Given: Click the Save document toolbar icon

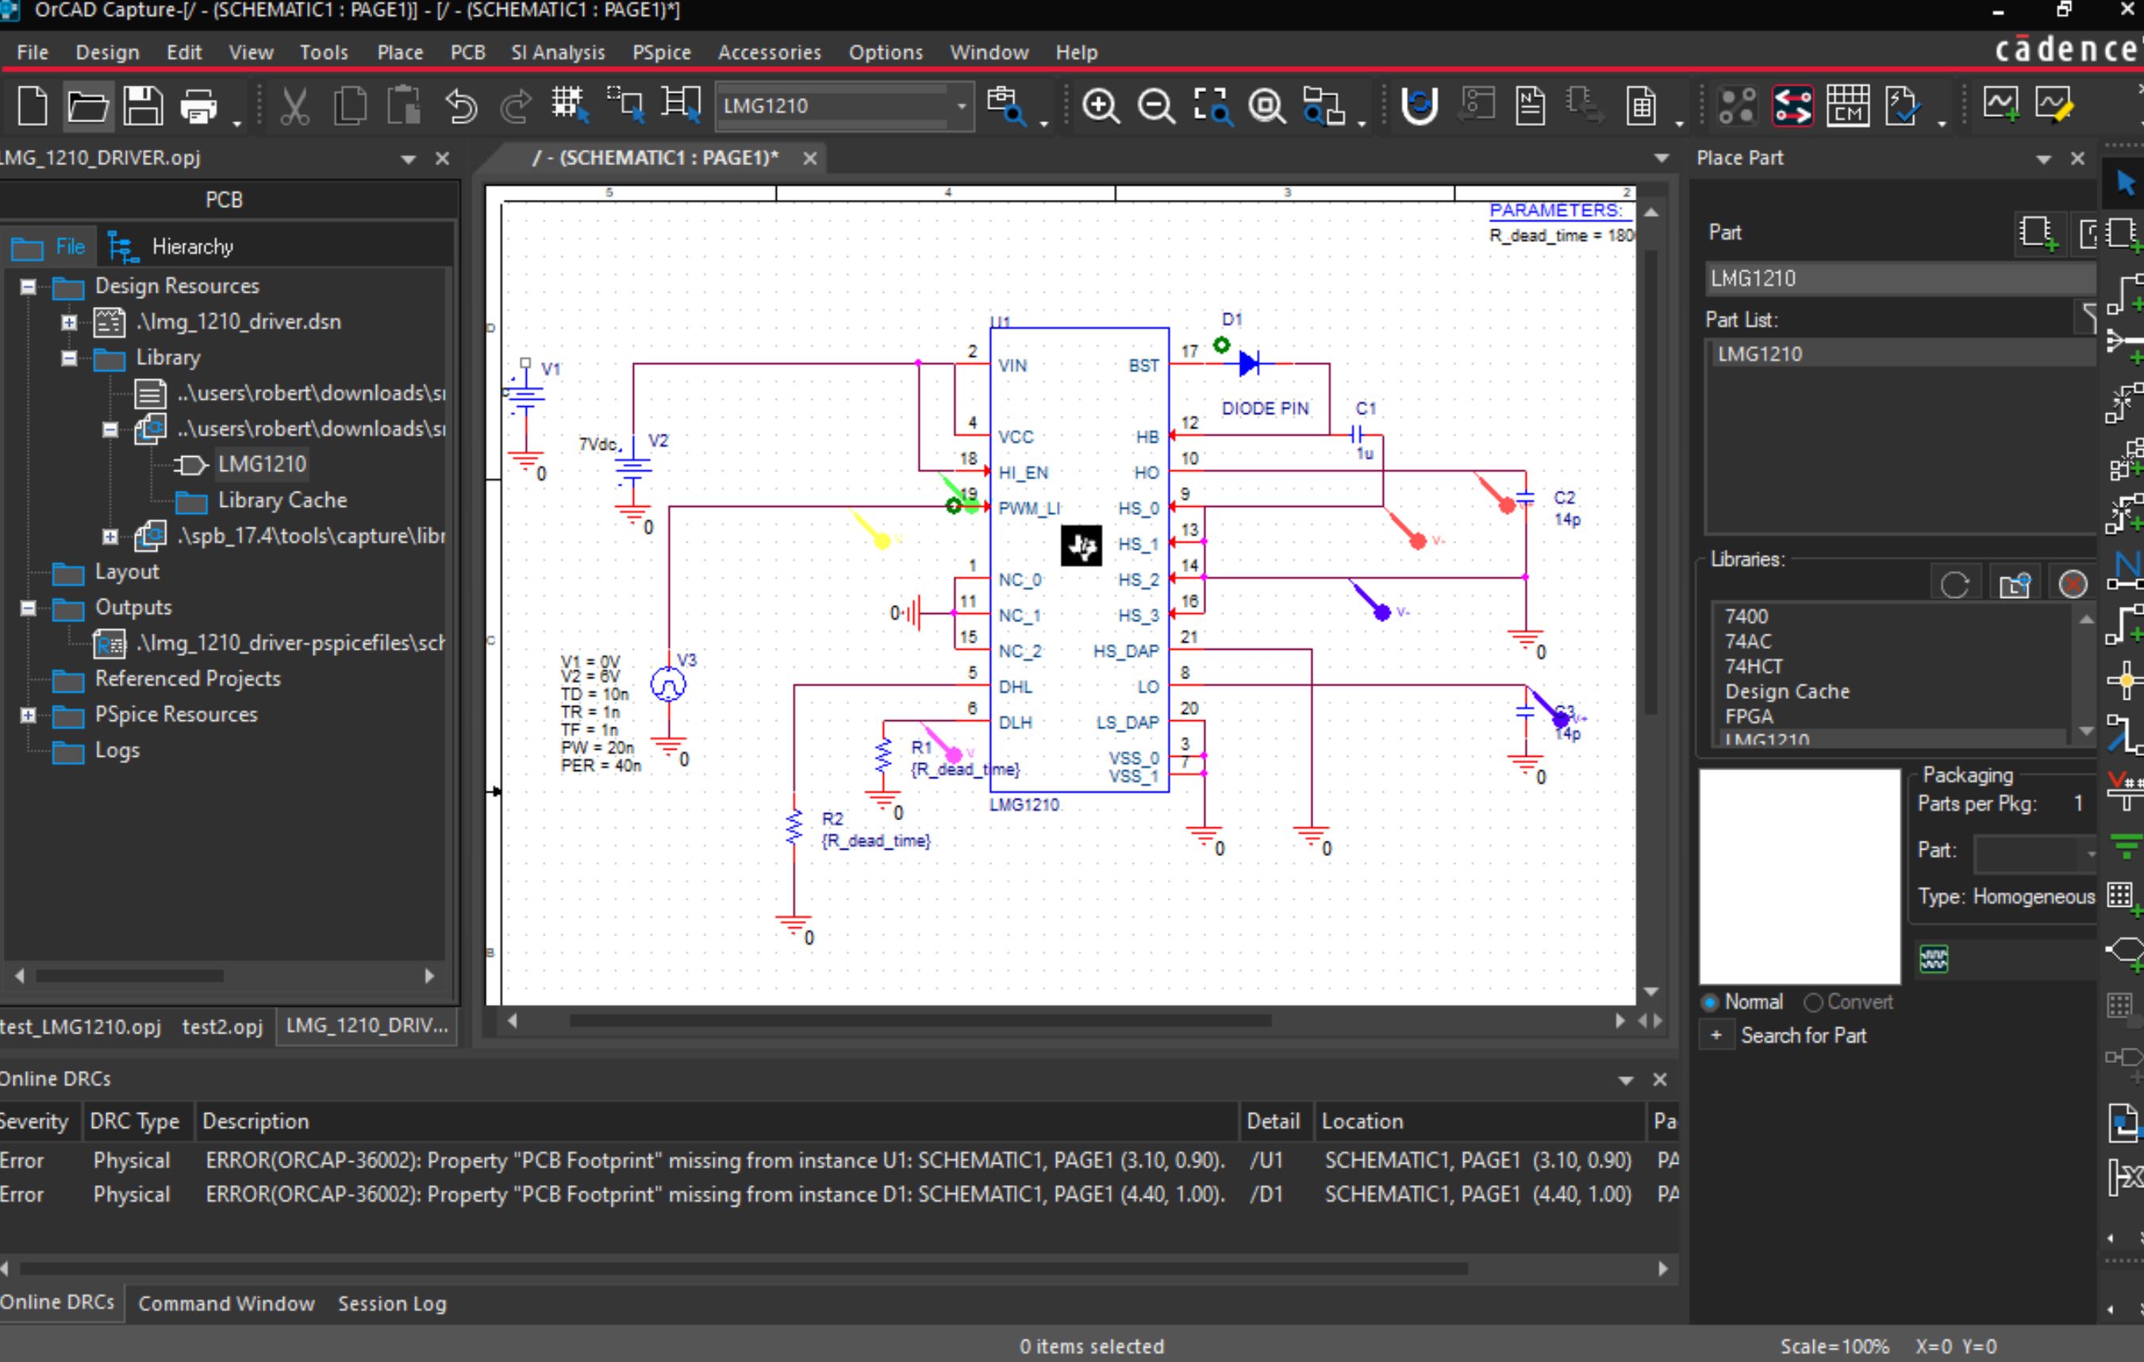Looking at the screenshot, I should (143, 106).
